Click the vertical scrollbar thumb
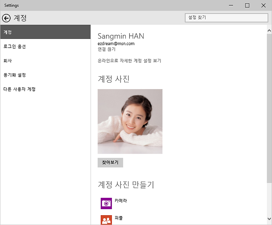Screen dimensions: 272x225 click(269, 108)
